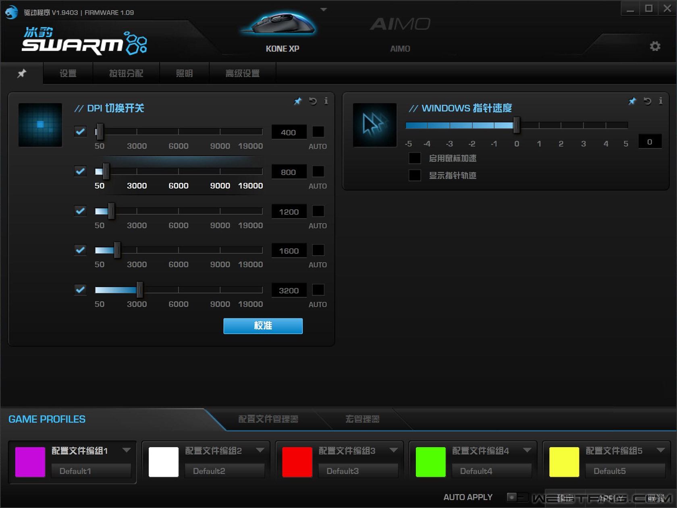Image resolution: width=677 pixels, height=508 pixels.
Task: Open the 照明 tab
Action: pyautogui.click(x=185, y=73)
